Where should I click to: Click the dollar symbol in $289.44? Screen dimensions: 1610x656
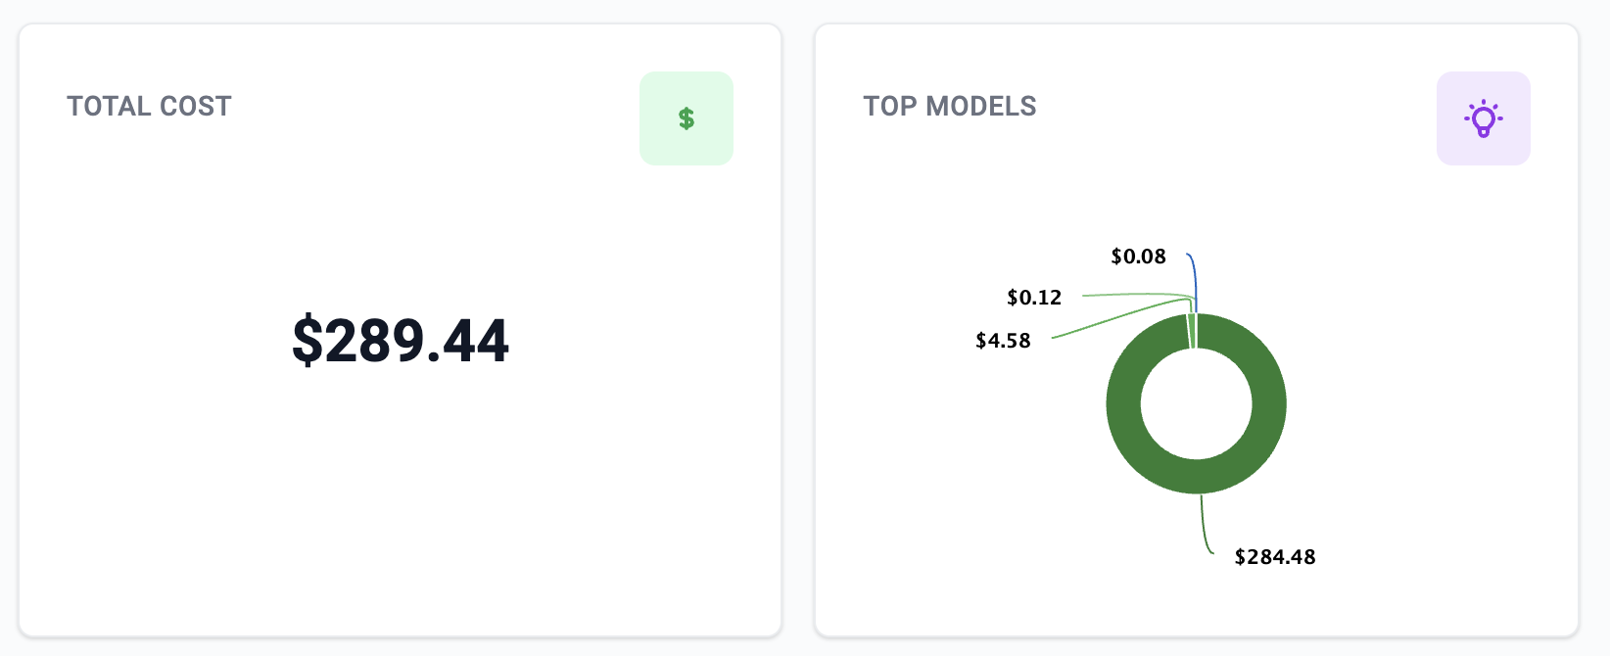tap(307, 341)
